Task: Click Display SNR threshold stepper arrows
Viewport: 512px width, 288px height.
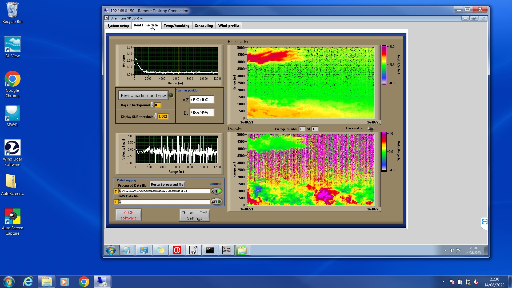Action: point(156,116)
